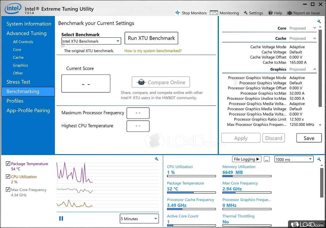Click the HWBOT icon in Compare Online
Screen dimensions: 326x228
click(141, 82)
